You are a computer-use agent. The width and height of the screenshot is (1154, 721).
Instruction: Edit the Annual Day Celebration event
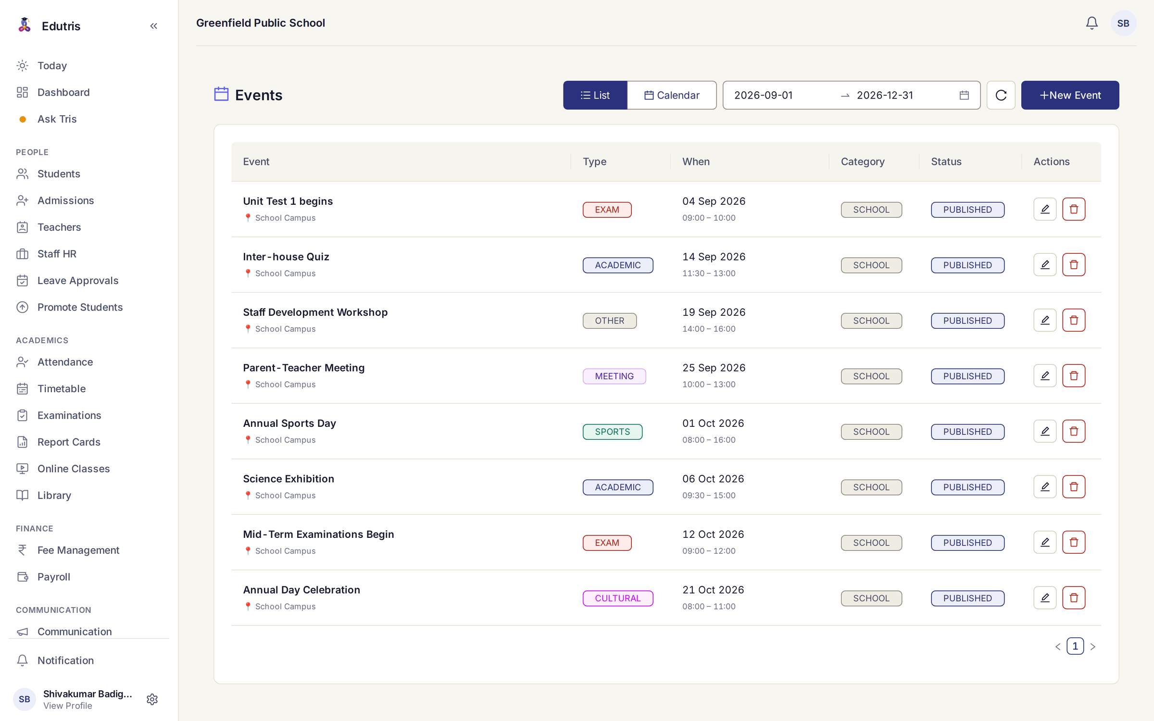coord(1045,598)
